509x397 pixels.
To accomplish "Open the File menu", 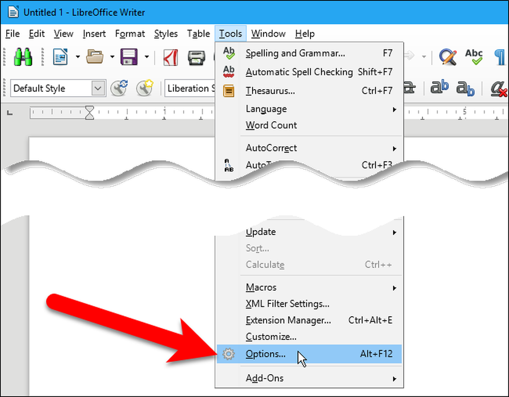I will [12, 34].
